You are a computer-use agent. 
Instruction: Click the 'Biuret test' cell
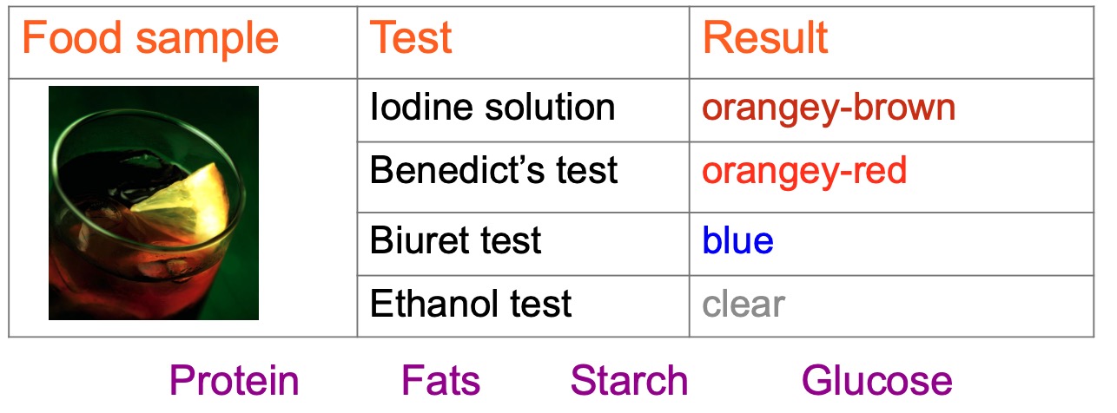[x=455, y=240]
